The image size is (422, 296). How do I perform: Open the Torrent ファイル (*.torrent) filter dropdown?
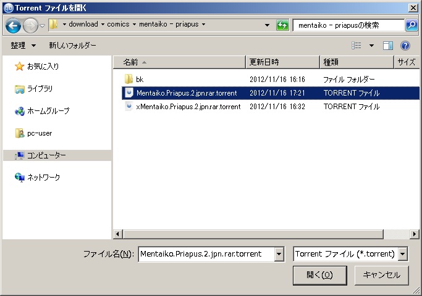pyautogui.click(x=403, y=254)
